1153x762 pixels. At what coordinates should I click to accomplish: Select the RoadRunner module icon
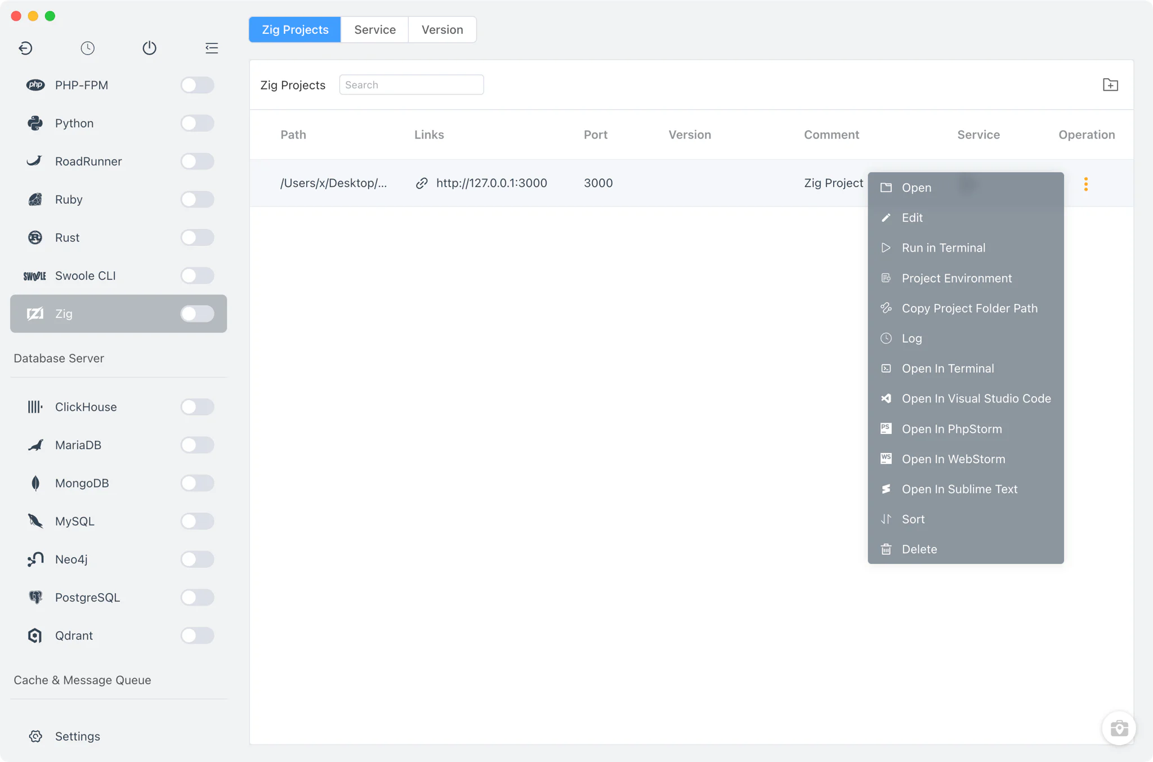pos(35,162)
